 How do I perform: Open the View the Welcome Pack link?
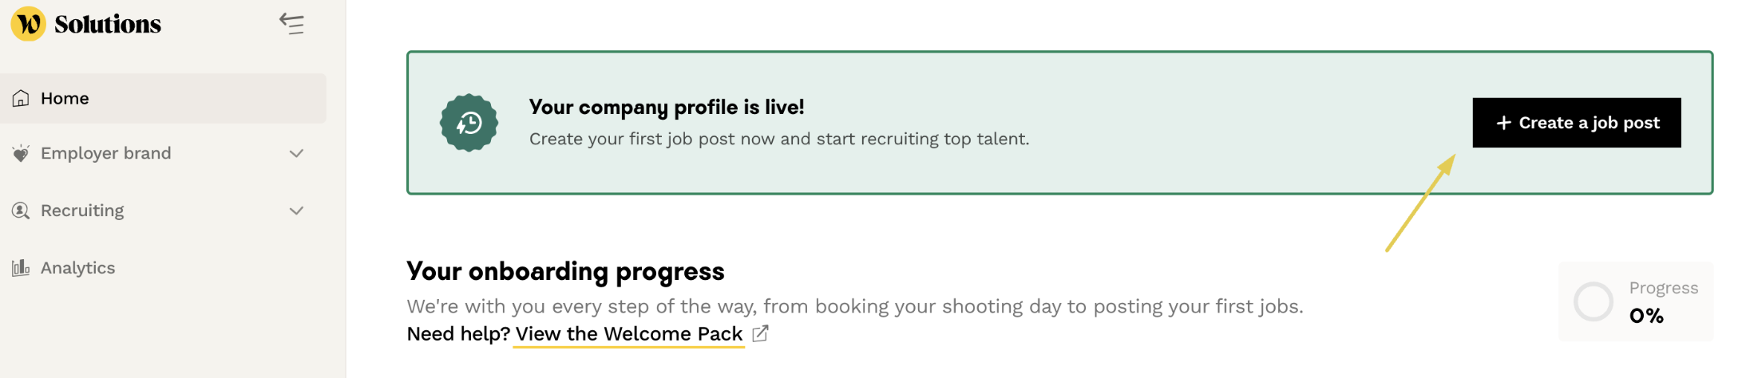pos(629,333)
